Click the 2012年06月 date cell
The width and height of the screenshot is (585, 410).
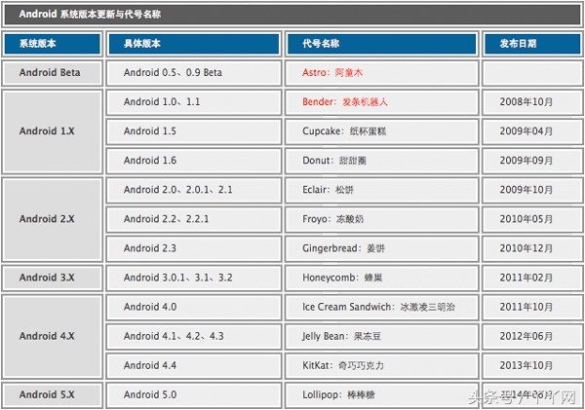[x=532, y=337]
